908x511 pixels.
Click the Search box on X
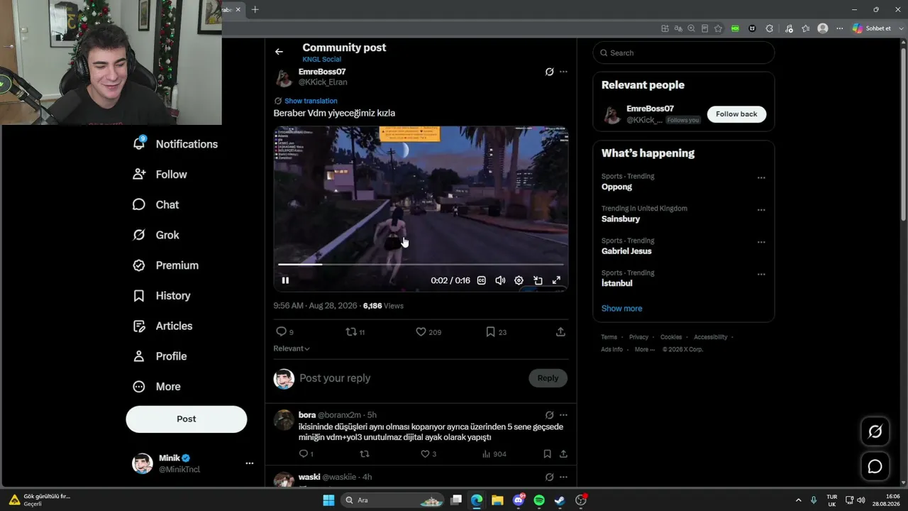[x=684, y=53]
